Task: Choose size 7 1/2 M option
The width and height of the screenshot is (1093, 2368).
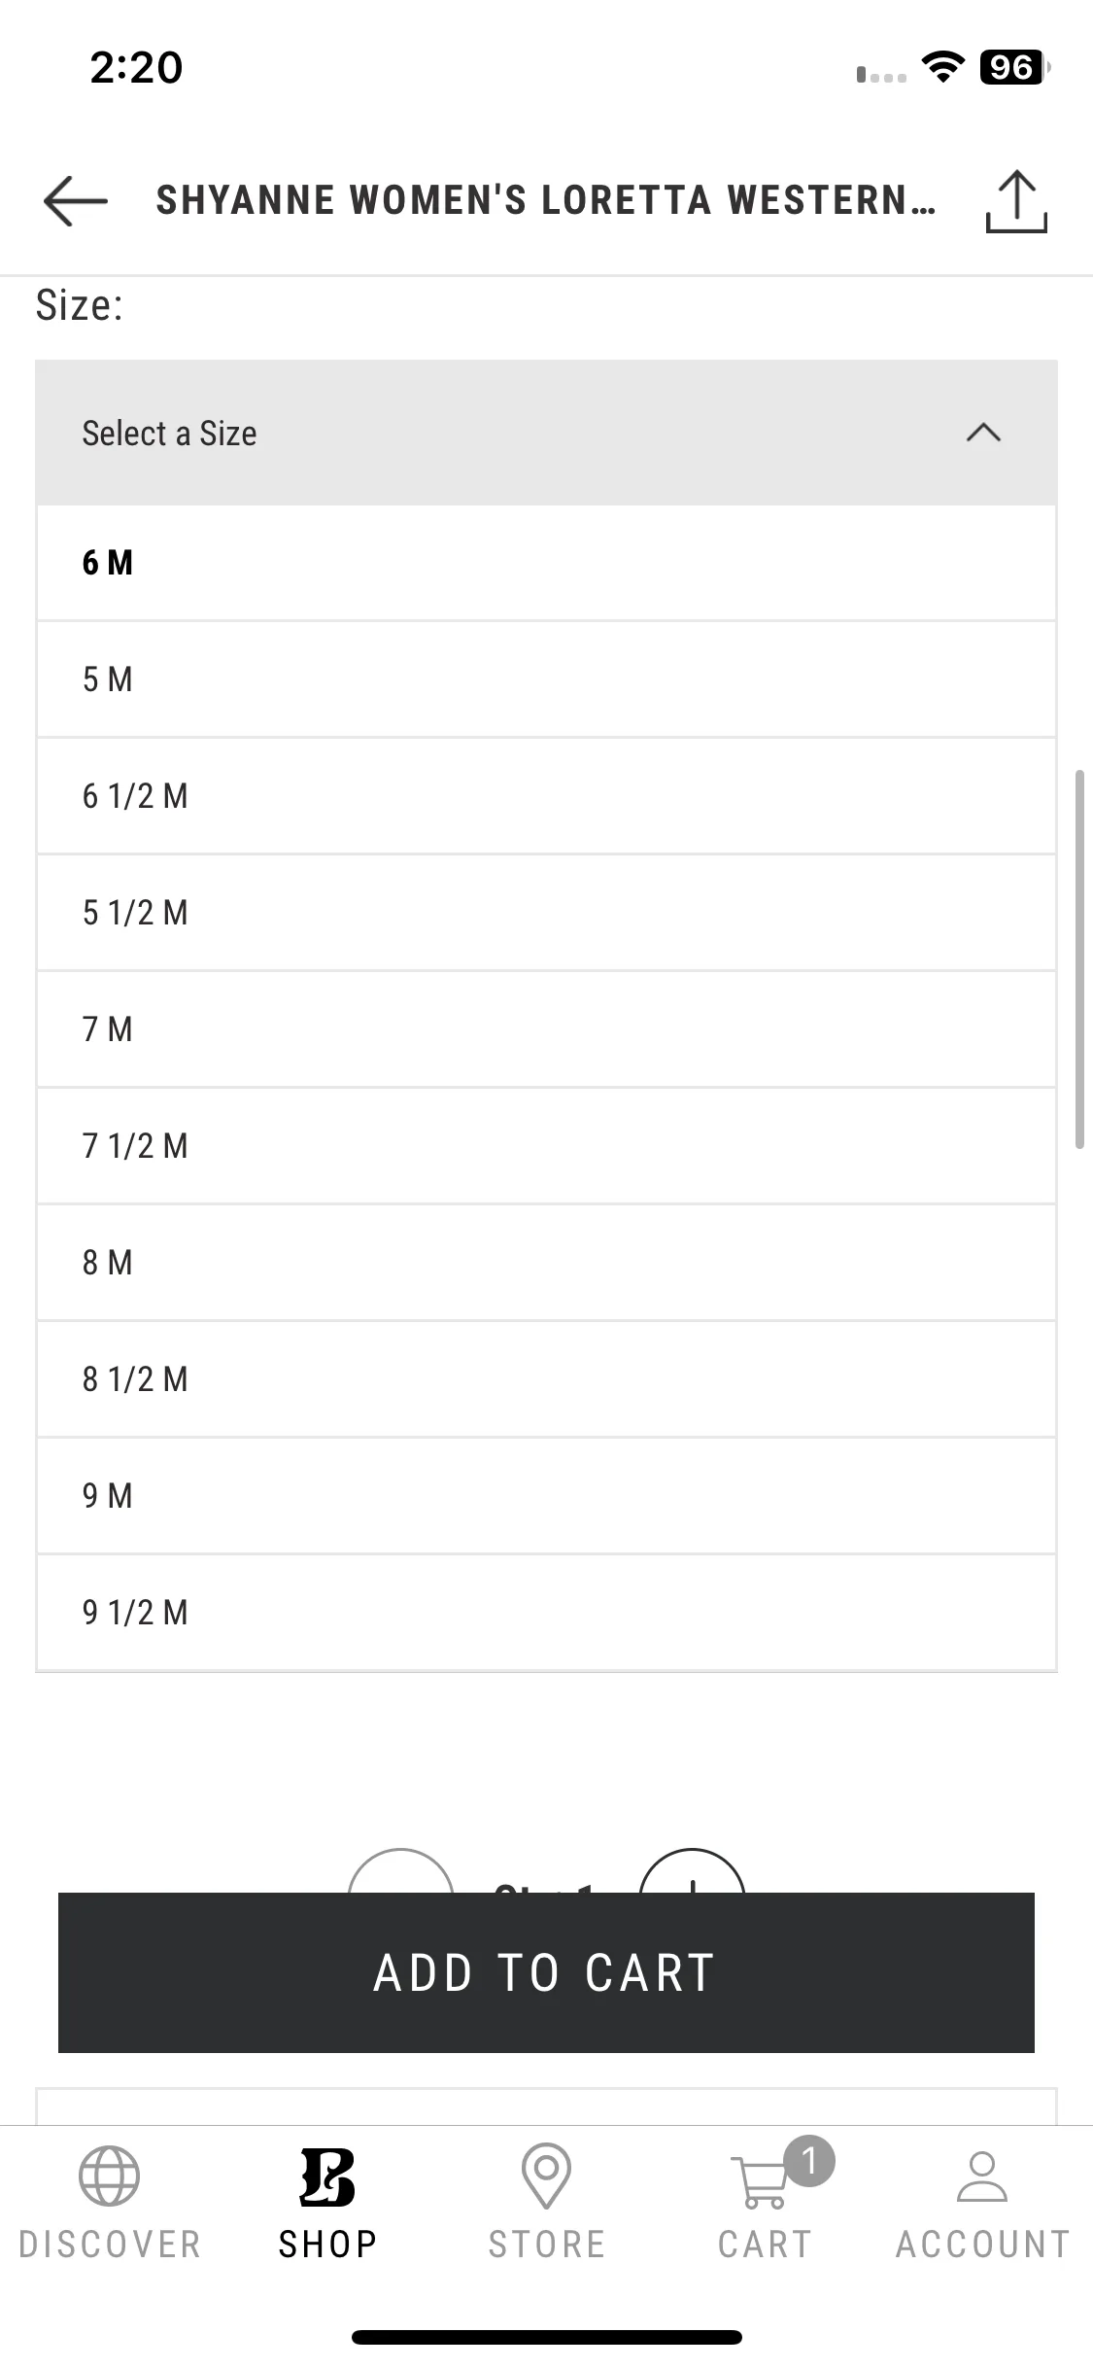Action: [x=546, y=1146]
